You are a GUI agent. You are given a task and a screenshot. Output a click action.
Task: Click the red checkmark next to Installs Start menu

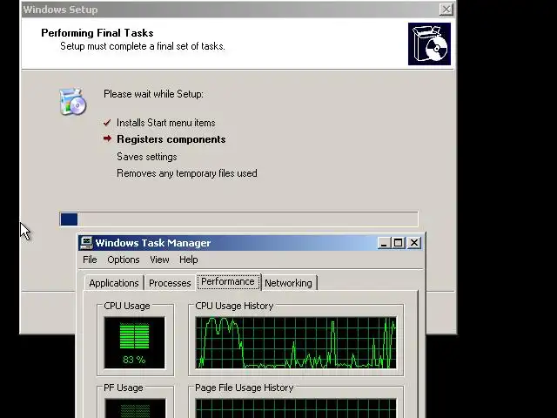(106, 123)
